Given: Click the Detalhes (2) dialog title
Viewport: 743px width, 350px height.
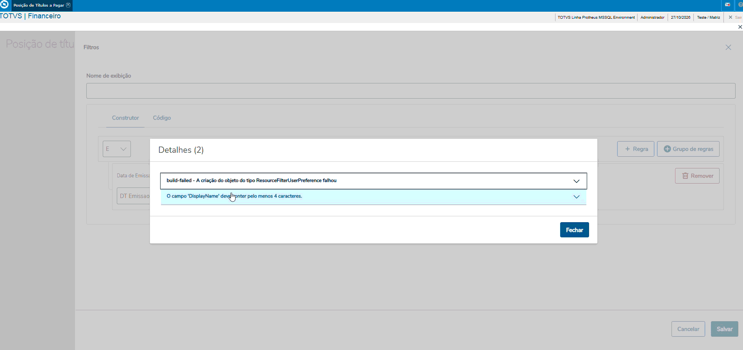Looking at the screenshot, I should tap(181, 150).
